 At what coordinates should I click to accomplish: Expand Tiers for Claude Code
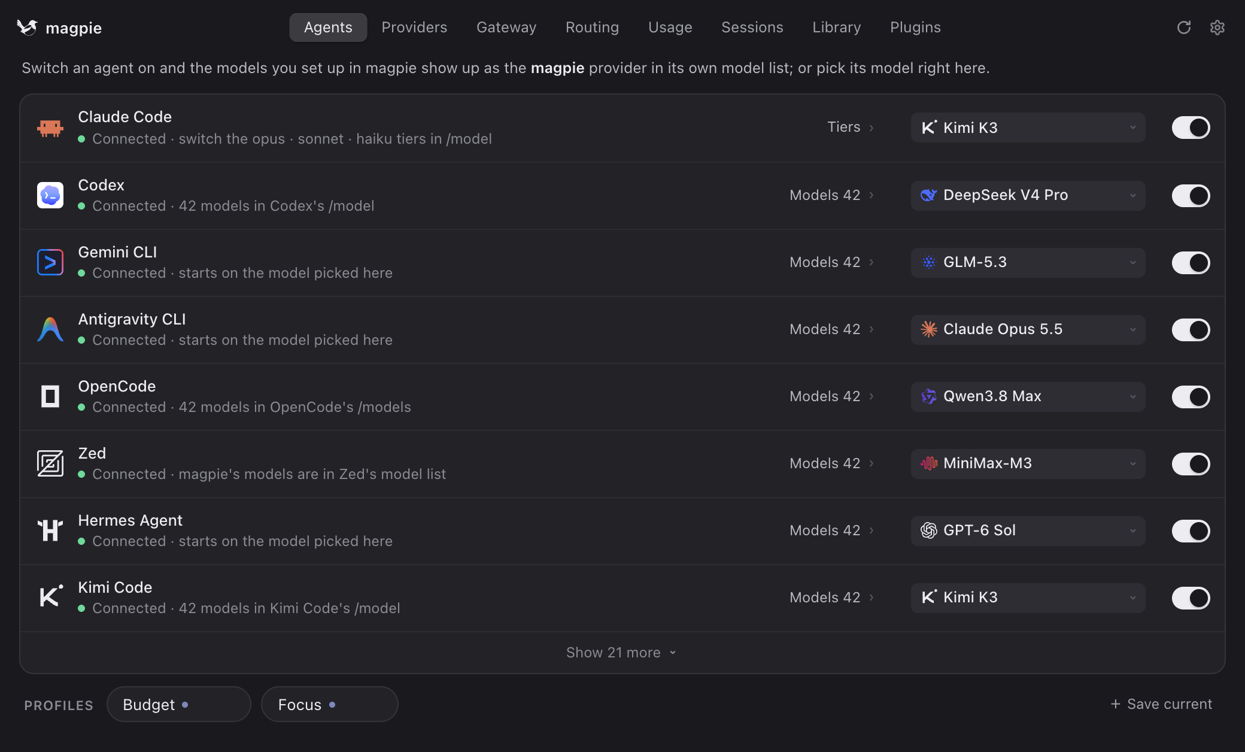[x=851, y=127]
